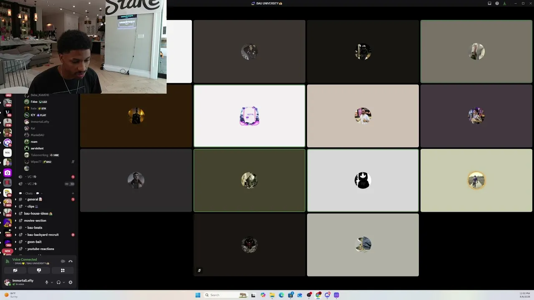Open File Explorer from the taskbar
Viewport: 534px width, 300px height.
272,295
